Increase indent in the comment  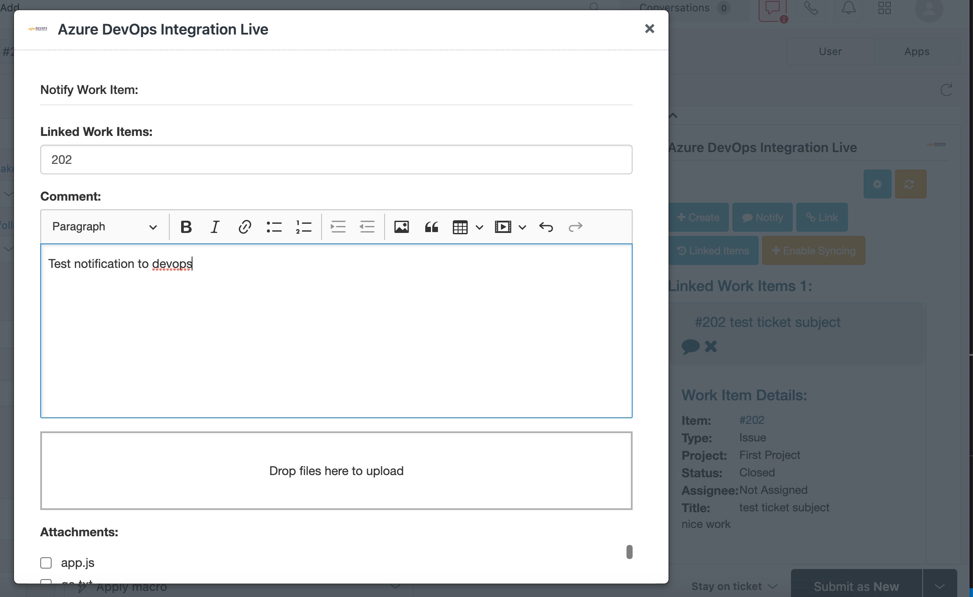[x=338, y=227]
